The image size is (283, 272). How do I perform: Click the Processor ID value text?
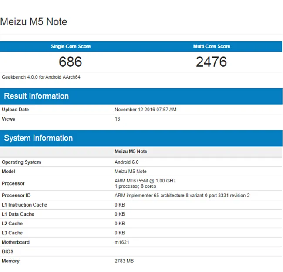[182, 196]
